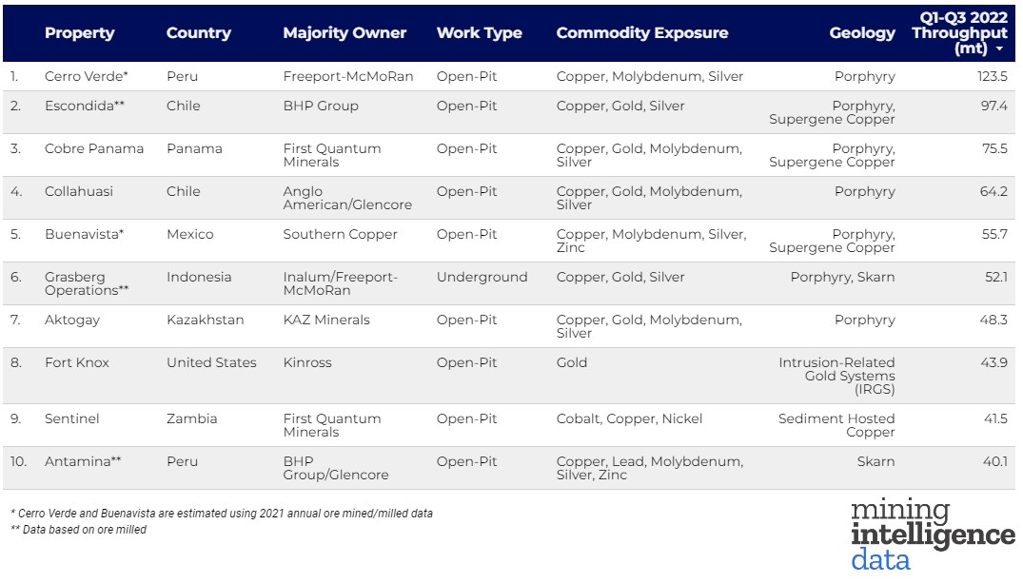
Task: Click the Antamina property in row 10
Action: (82, 462)
